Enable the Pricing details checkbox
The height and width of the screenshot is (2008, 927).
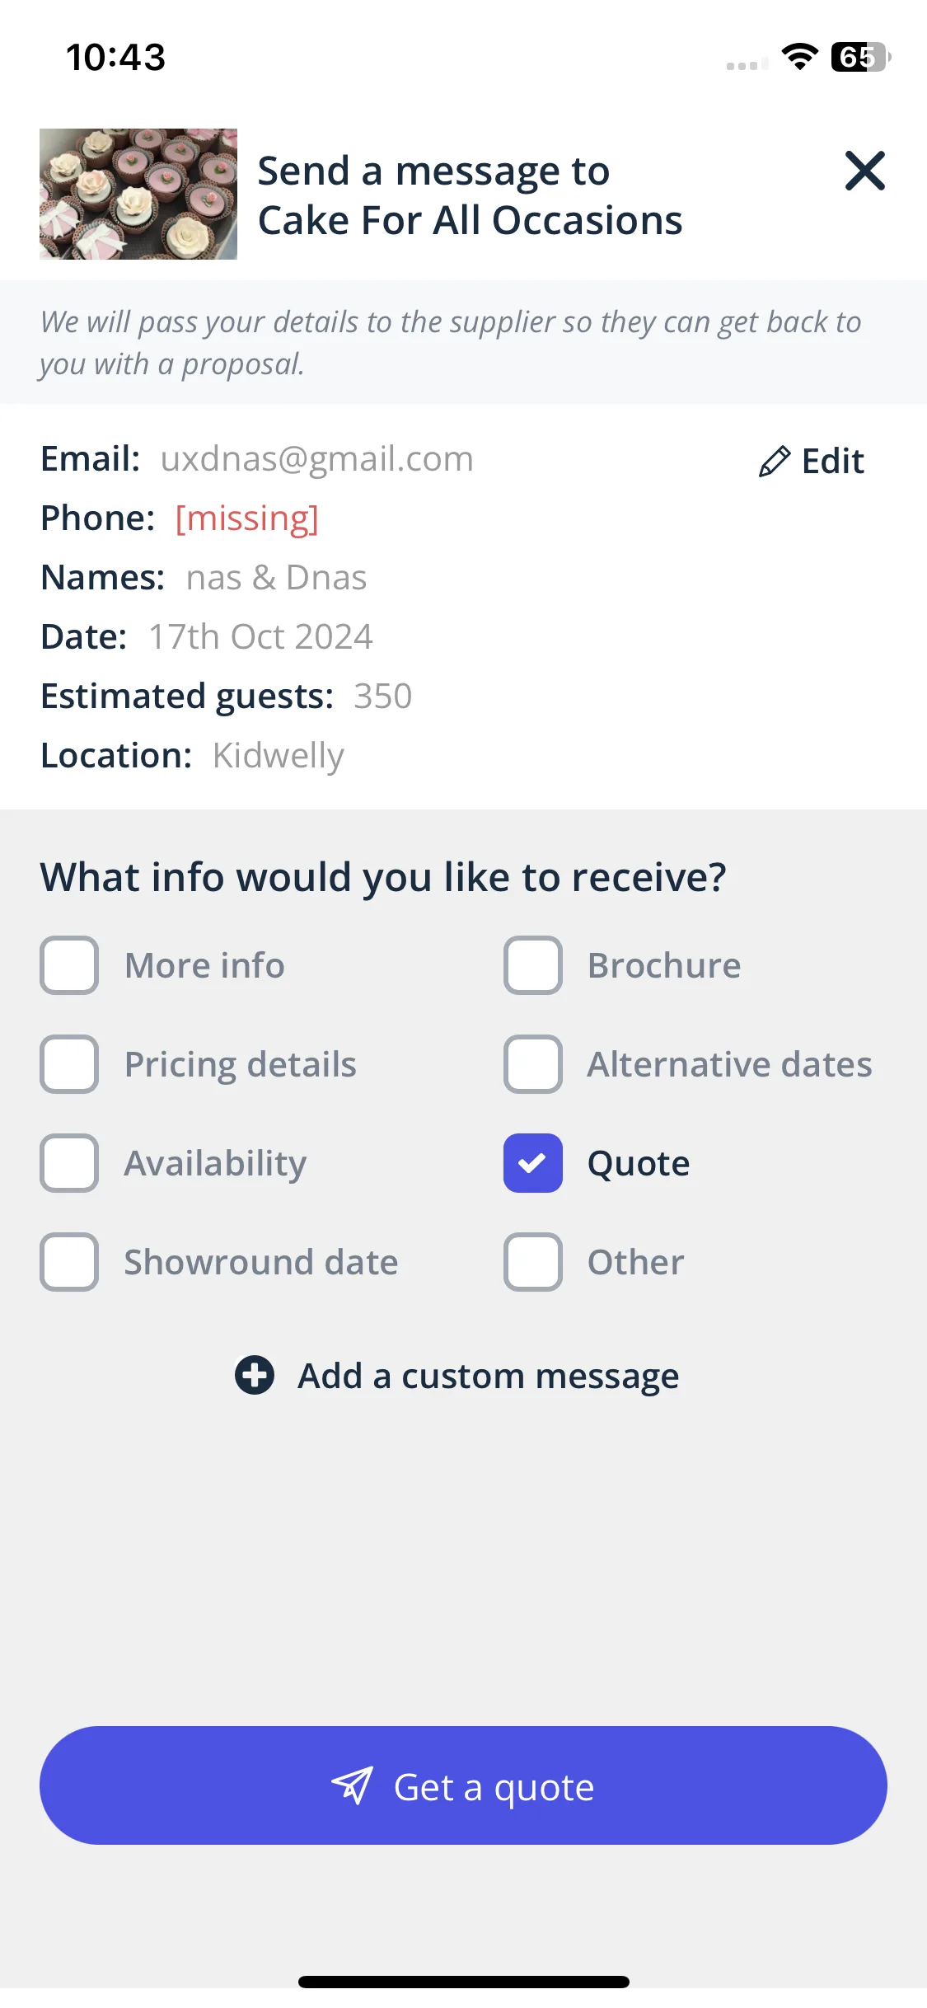click(69, 1064)
